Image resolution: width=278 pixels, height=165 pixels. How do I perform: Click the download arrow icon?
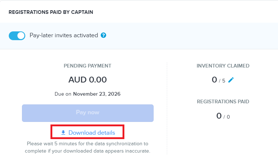(x=63, y=133)
